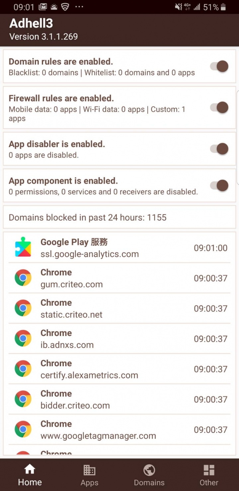Image resolution: width=239 pixels, height=491 pixels.
Task: Select the ssl.google-analytics.com blocked entry
Action: pyautogui.click(x=119, y=247)
